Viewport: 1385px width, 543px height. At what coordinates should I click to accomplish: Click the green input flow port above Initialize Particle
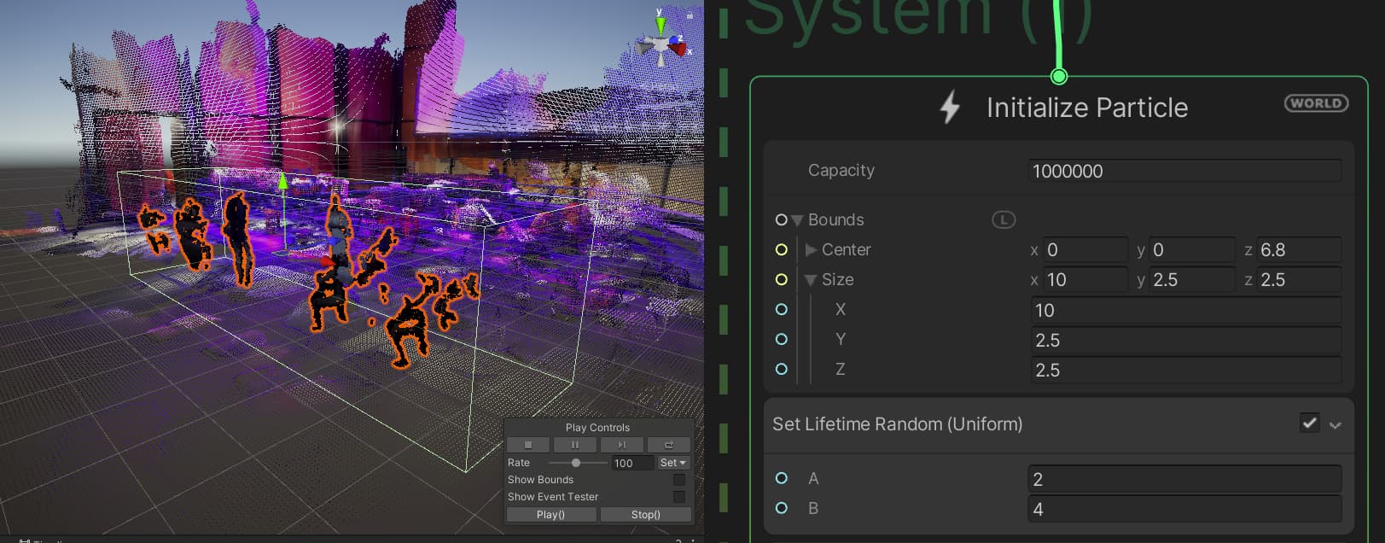[x=1059, y=77]
